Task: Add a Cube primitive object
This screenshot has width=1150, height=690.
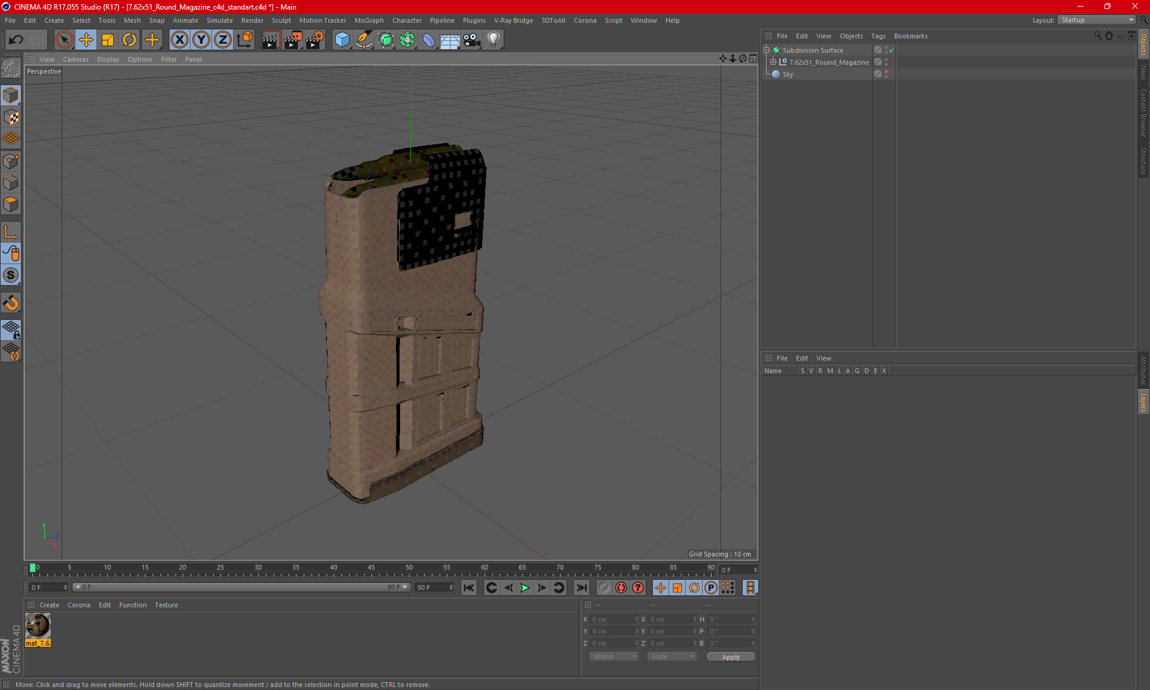Action: (x=342, y=40)
